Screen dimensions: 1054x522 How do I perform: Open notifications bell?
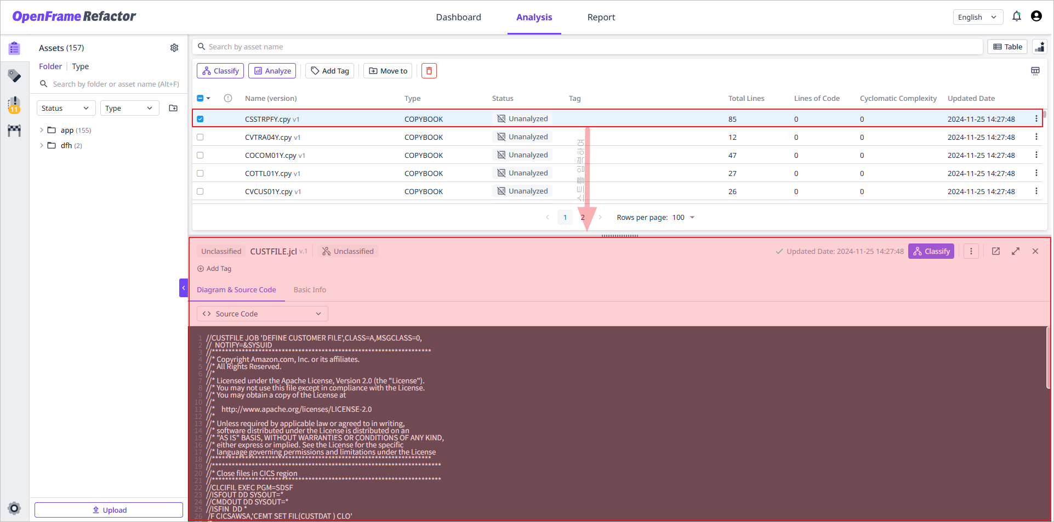tap(1017, 16)
